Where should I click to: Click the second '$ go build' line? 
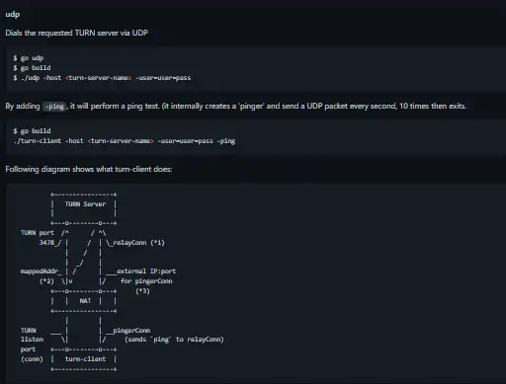32,131
